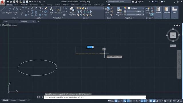Viewport: 183px width, 103px height.
Task: Open the linetype ByLayer dropdown
Action: pyautogui.click(x=135, y=15)
